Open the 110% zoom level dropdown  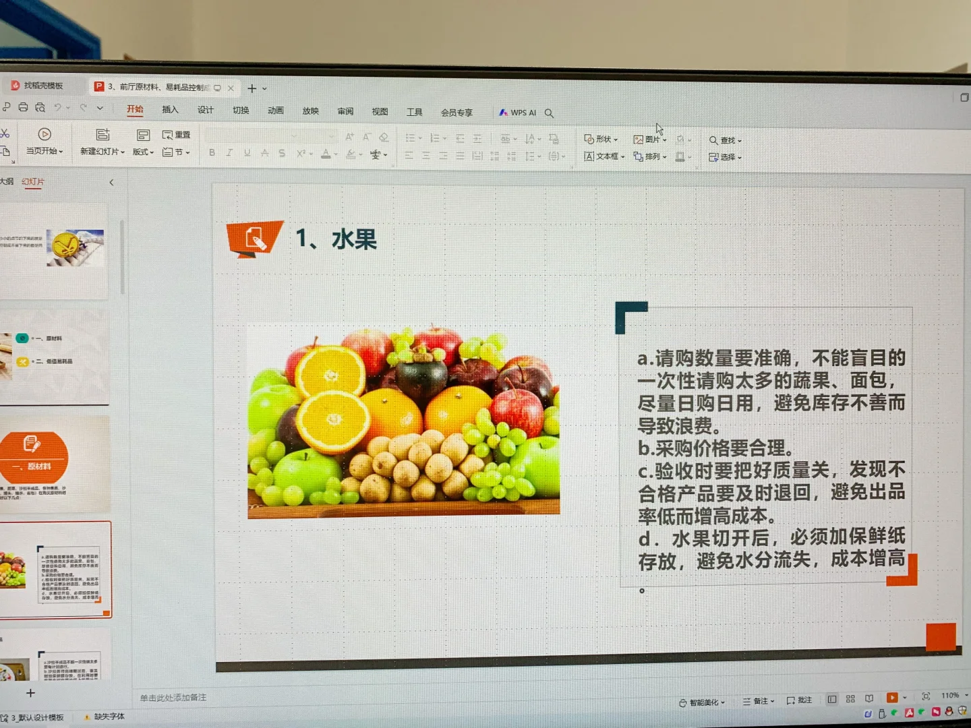coord(953,696)
